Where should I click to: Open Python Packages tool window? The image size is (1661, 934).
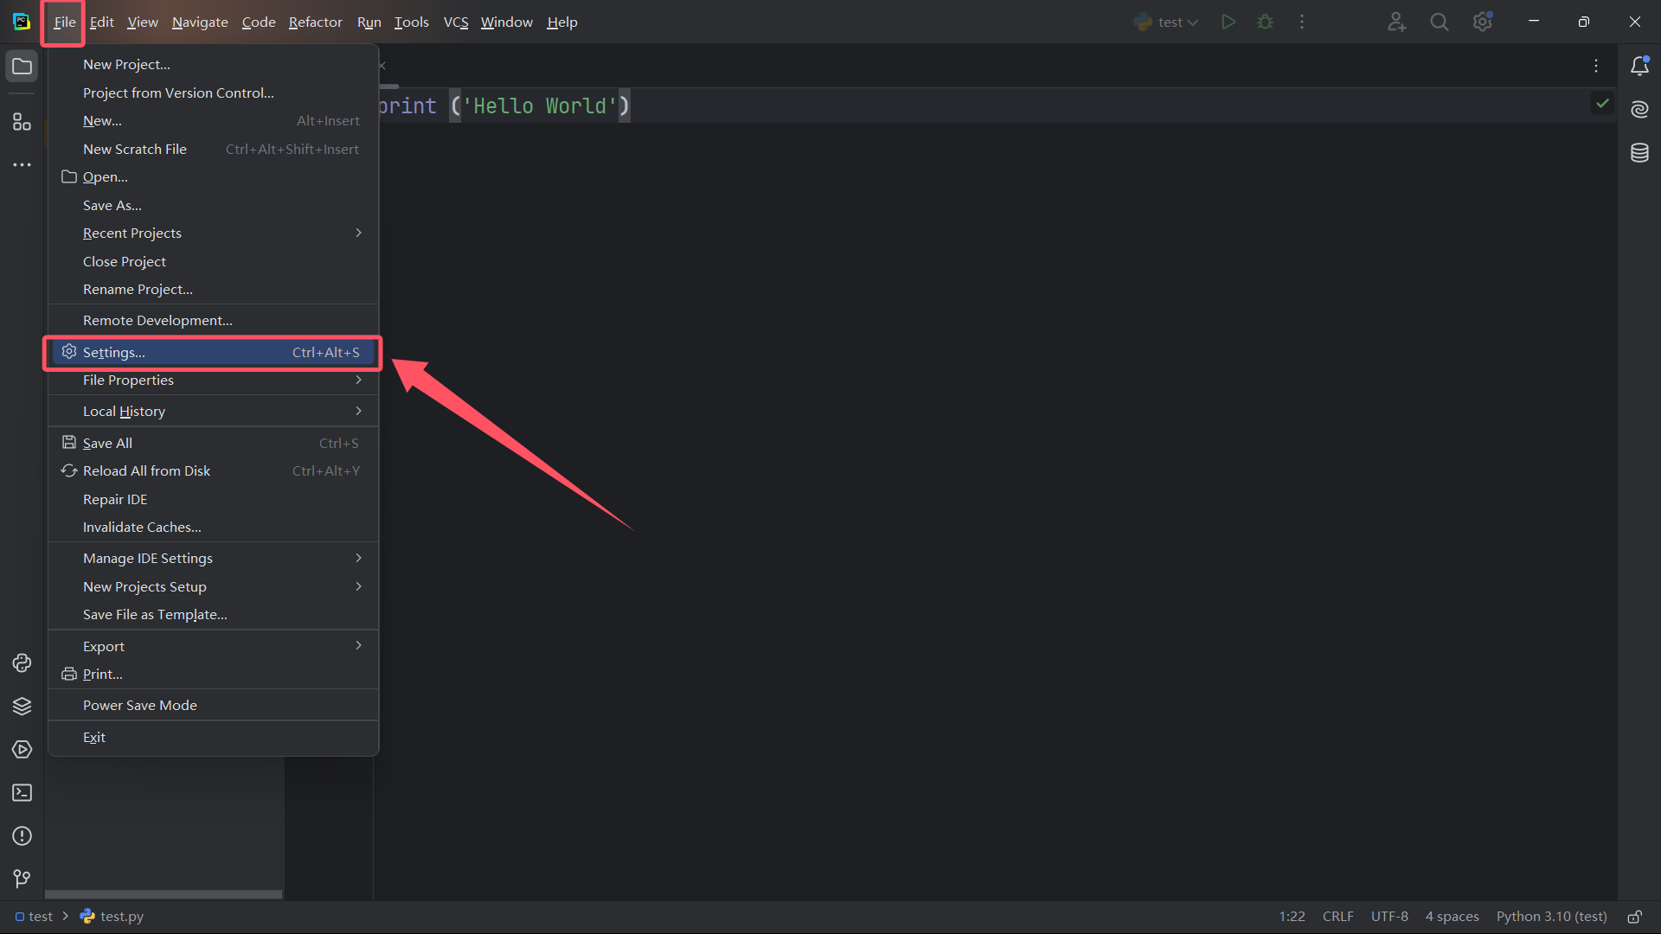22,707
